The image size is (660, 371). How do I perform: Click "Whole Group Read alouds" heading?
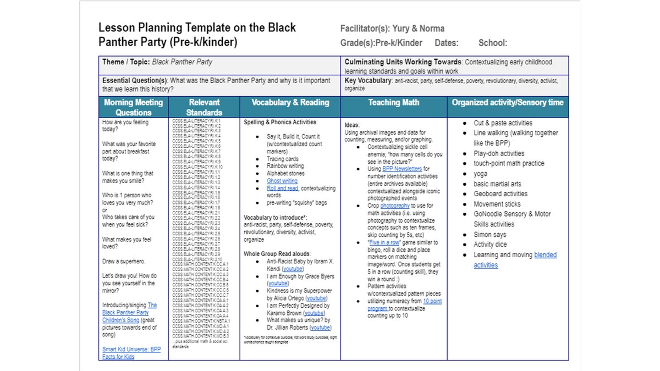click(x=277, y=254)
